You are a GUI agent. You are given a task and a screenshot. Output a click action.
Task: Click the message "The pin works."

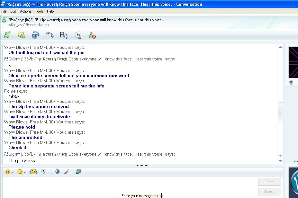click(x=22, y=161)
